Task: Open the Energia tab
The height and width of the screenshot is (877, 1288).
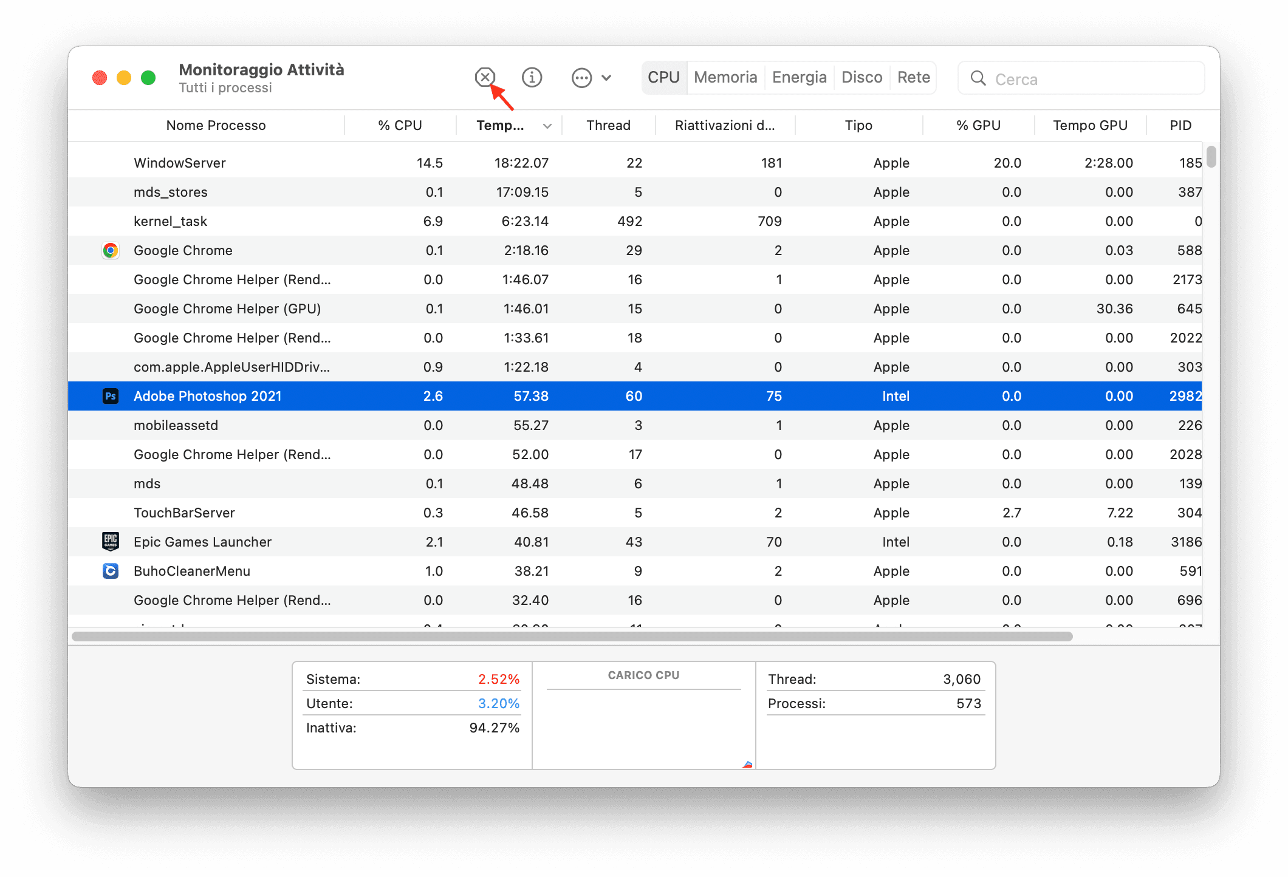Action: [x=799, y=77]
